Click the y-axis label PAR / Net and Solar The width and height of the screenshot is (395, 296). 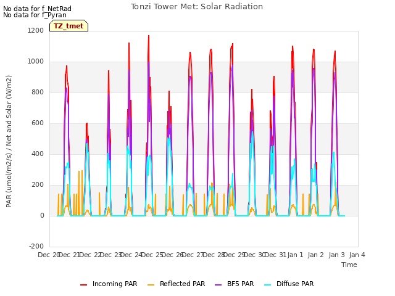9,141
